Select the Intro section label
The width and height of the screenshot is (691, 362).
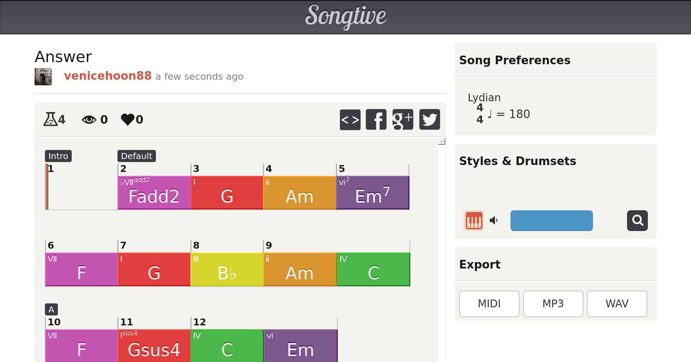pyautogui.click(x=58, y=156)
